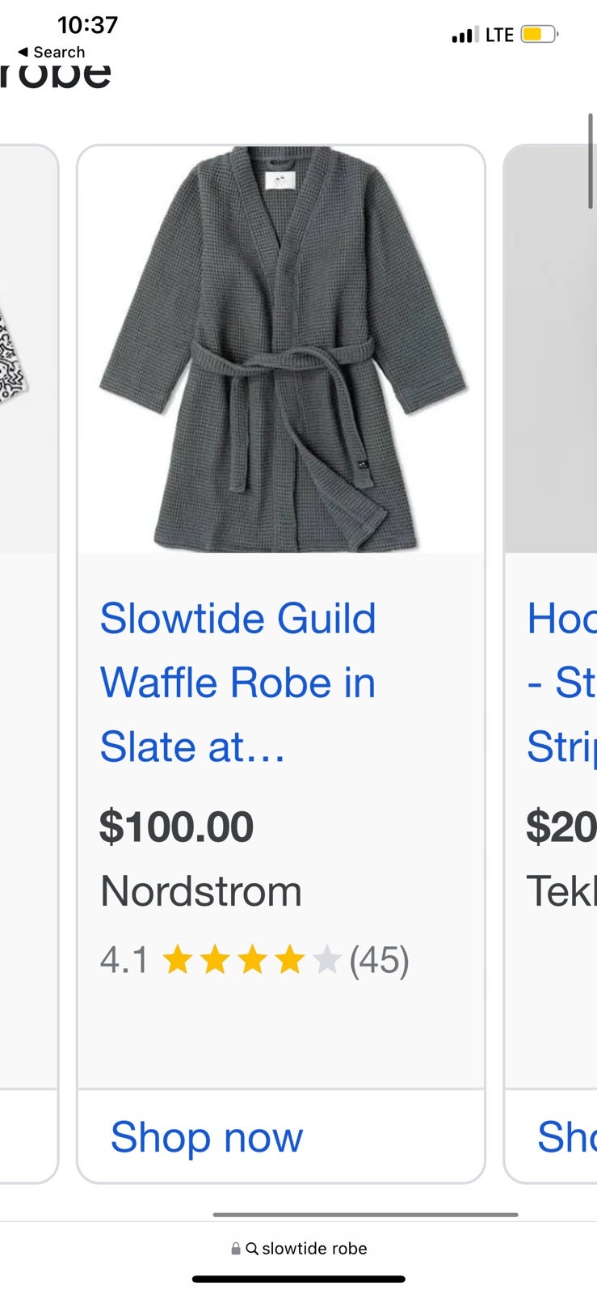This screenshot has width=597, height=1294.
Task: Tap the vertical page scrollbar
Action: (591, 162)
